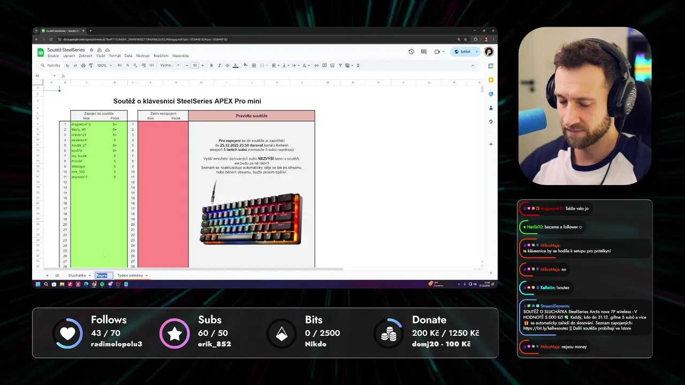This screenshot has height=385, width=685.
Task: Increase font size with plus button
Action: click(203, 65)
